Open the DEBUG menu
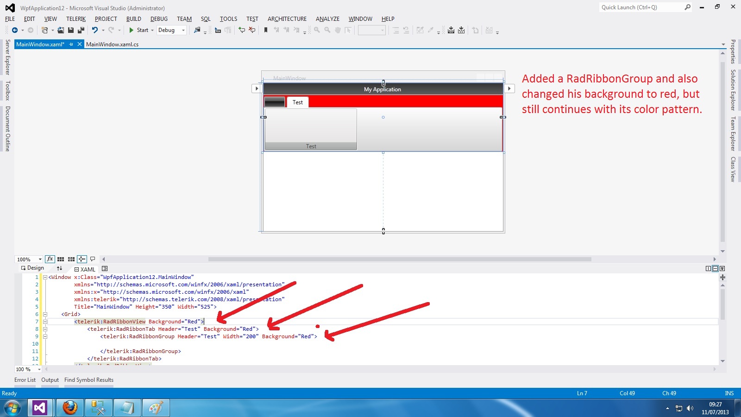This screenshot has height=417, width=741. tap(159, 19)
